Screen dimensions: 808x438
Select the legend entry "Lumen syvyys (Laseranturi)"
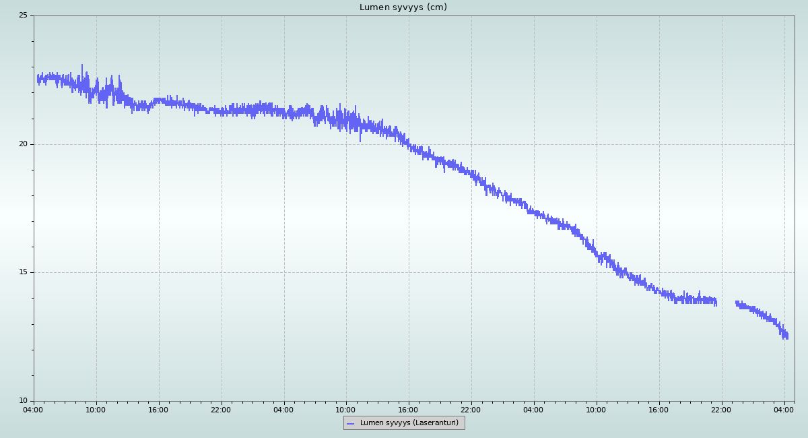(x=409, y=423)
